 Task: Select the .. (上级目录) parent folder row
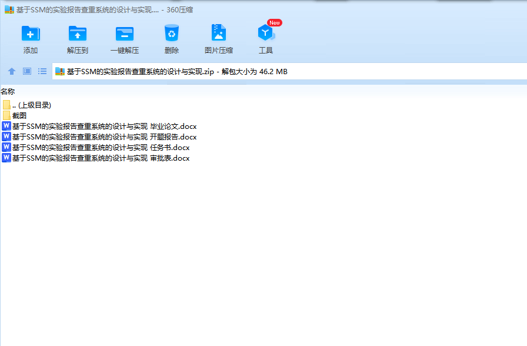click(x=27, y=105)
